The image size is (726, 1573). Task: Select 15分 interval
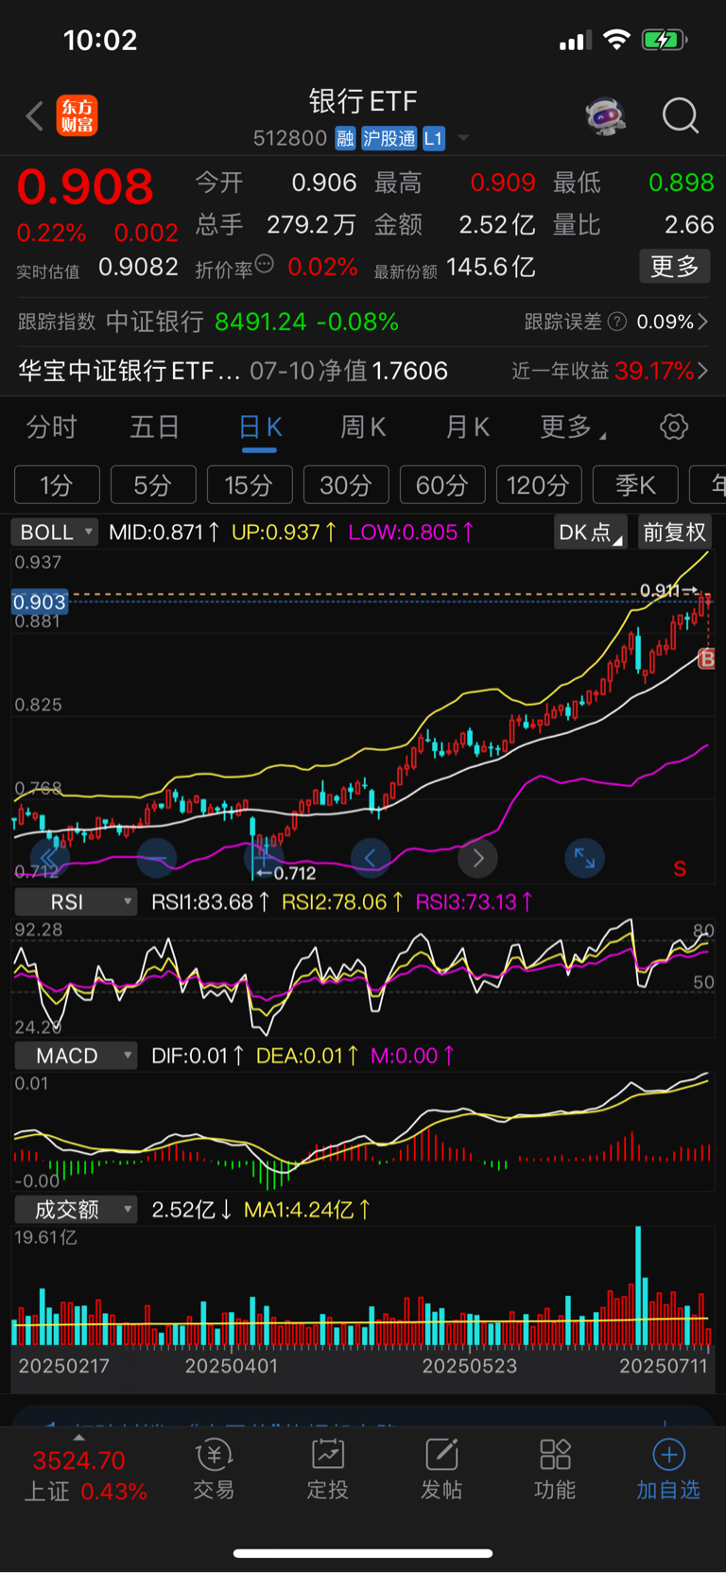click(250, 485)
